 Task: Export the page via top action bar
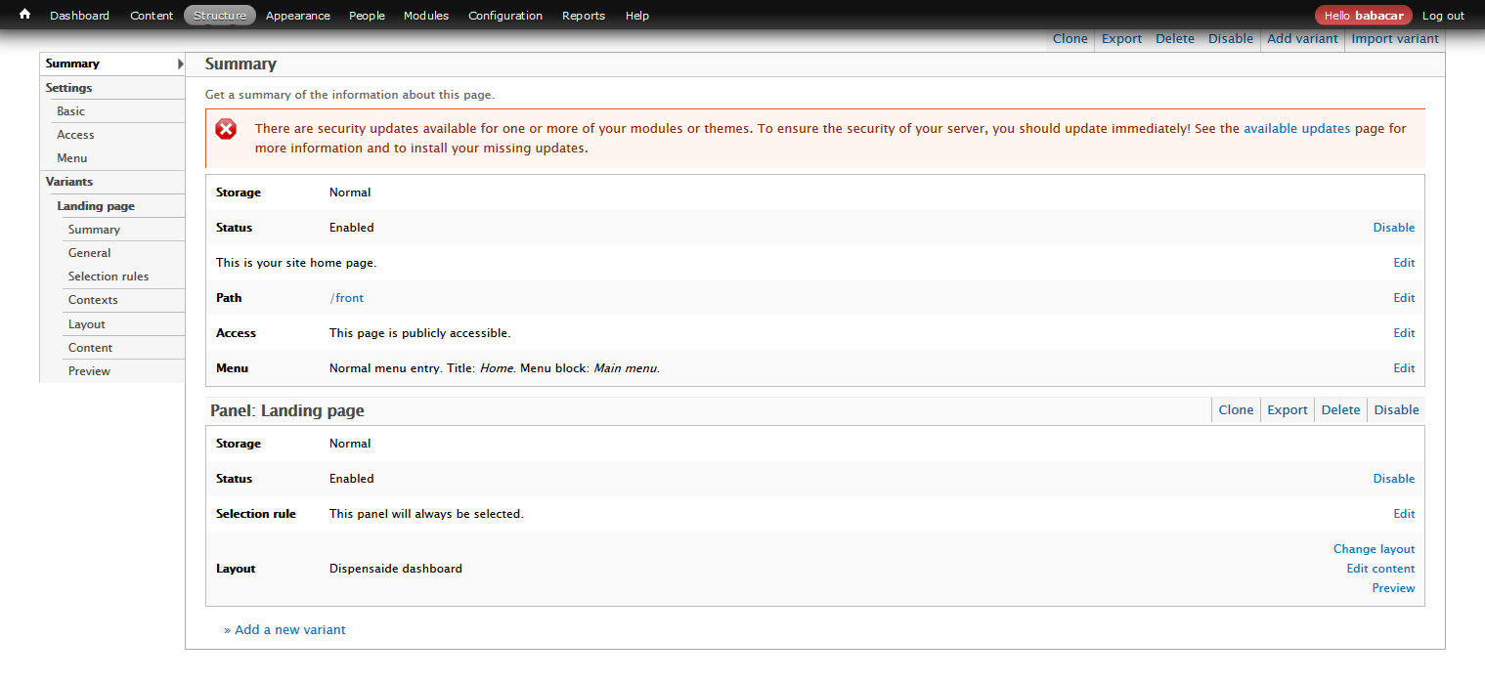click(1121, 39)
